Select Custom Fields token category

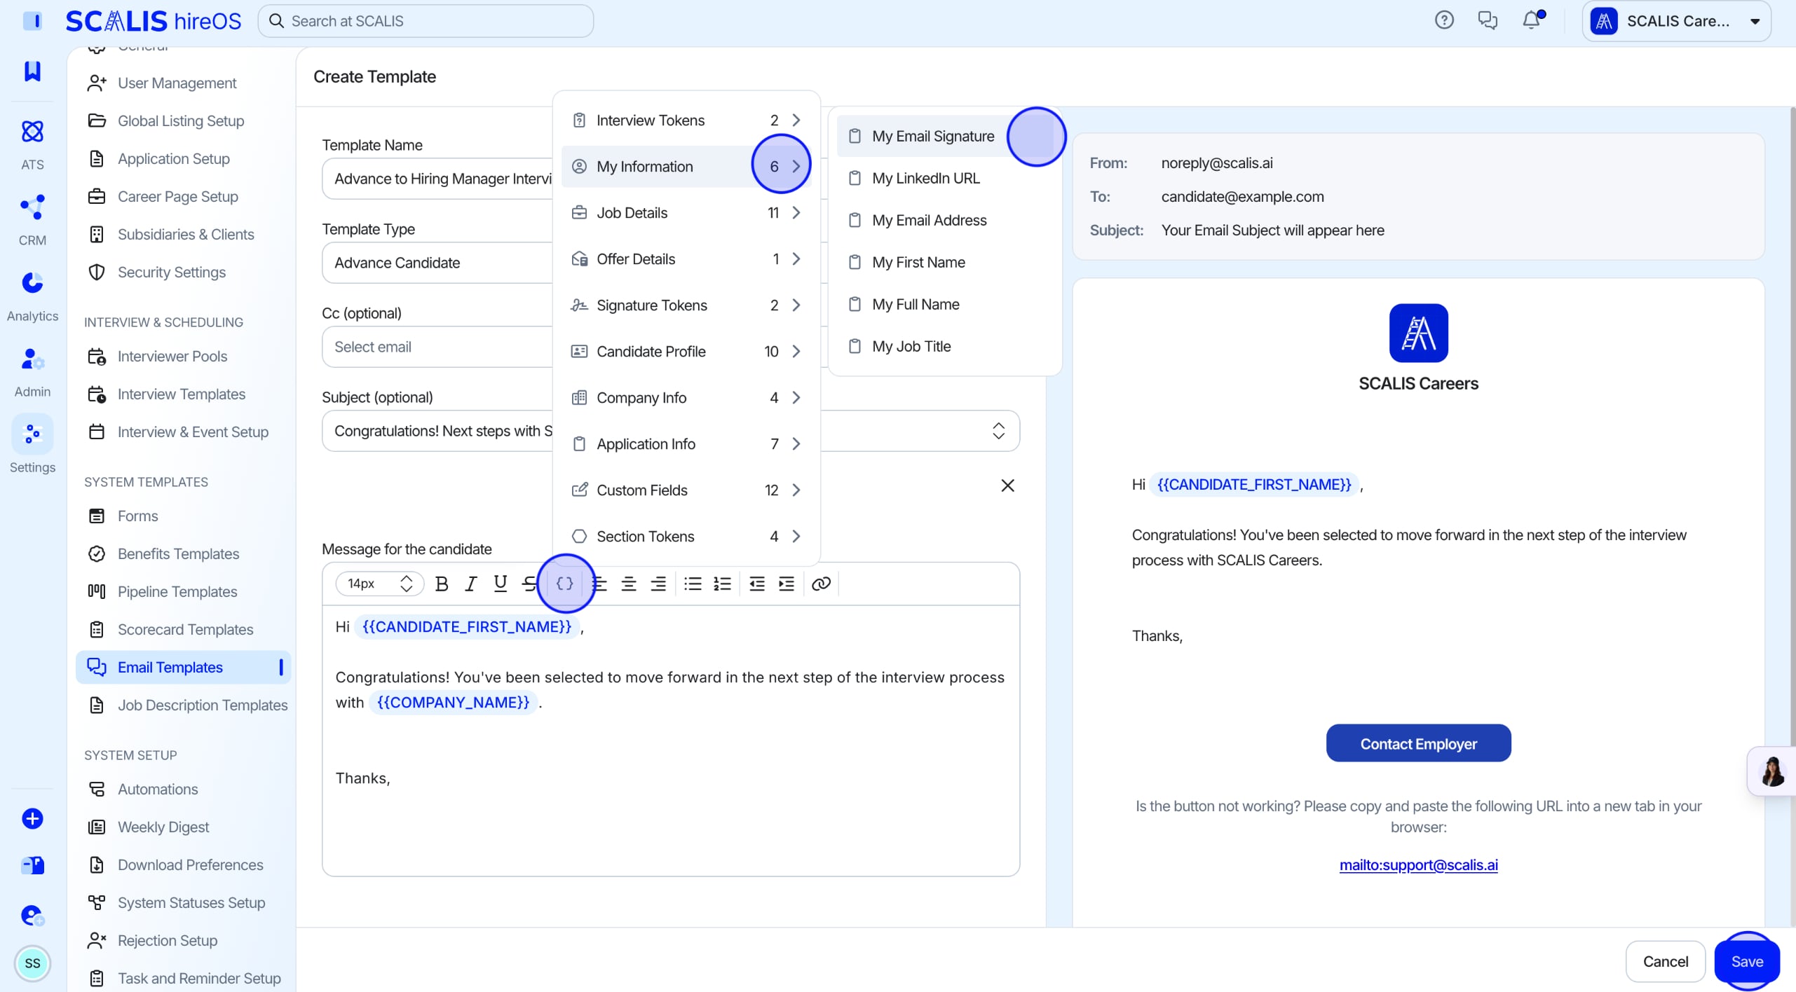(x=686, y=490)
